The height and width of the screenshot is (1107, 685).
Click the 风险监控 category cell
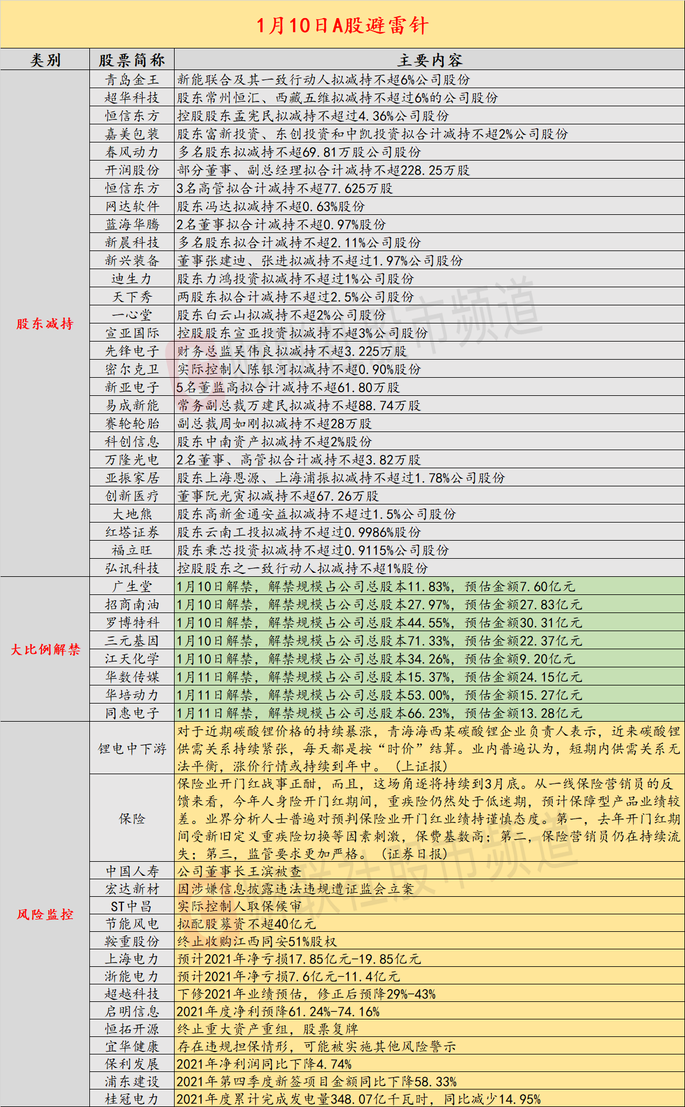[x=45, y=914]
